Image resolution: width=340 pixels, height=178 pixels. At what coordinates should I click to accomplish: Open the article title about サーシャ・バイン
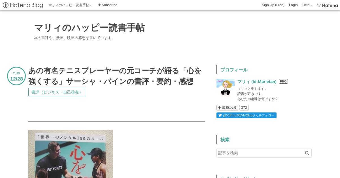point(115,76)
